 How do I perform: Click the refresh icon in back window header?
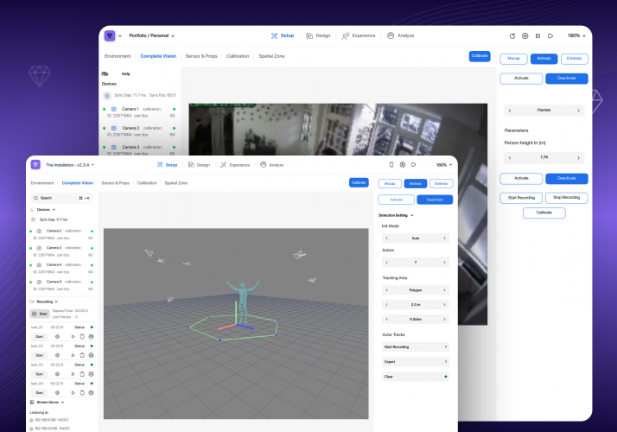(x=512, y=36)
